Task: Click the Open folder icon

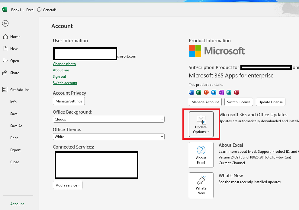Action: pyautogui.click(x=5, y=61)
